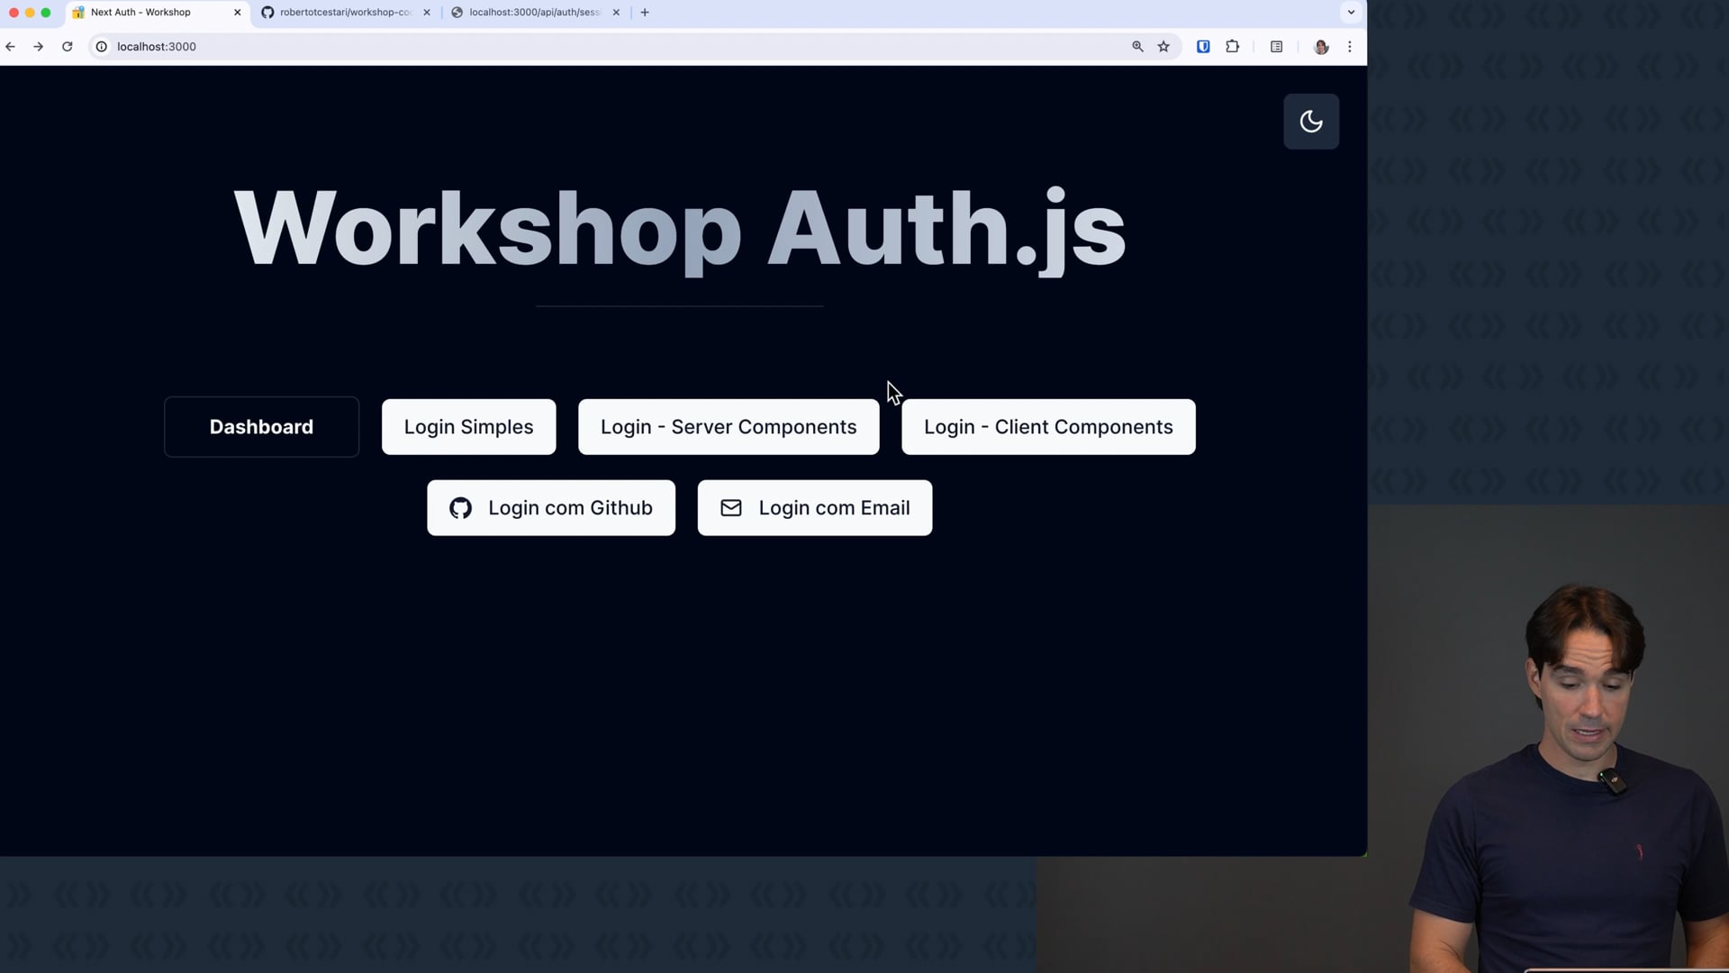Open the zoom magnifier icon in the address bar
The image size is (1729, 973).
point(1137,47)
